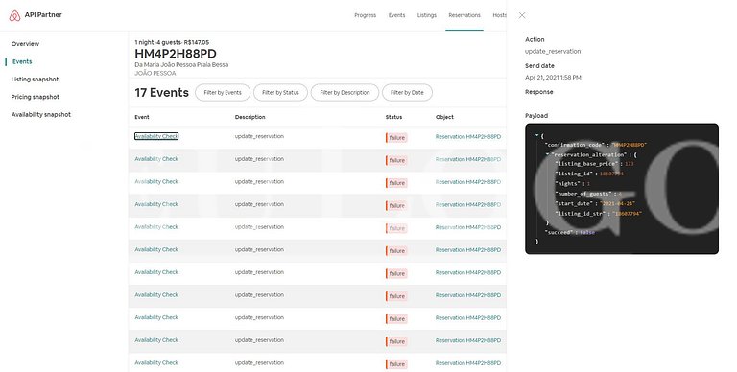Click the Status column header

pos(393,117)
